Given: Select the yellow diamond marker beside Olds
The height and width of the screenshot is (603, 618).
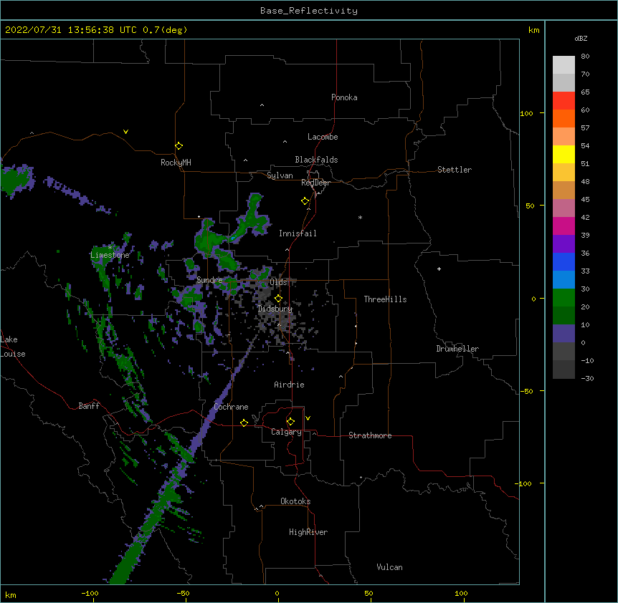Looking at the screenshot, I should 278,298.
